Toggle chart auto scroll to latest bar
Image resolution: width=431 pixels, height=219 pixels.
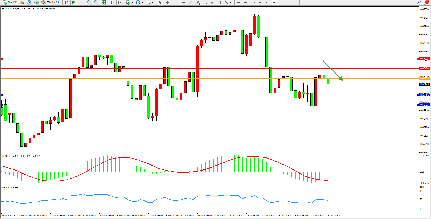113,2
